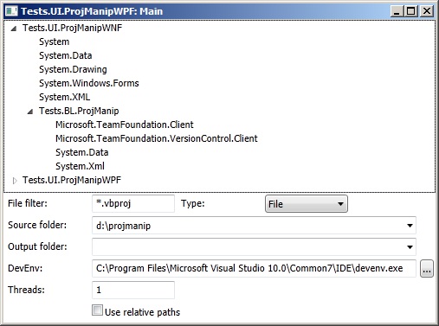The image size is (439, 326).
Task: Click the File filter label
Action: click(28, 203)
